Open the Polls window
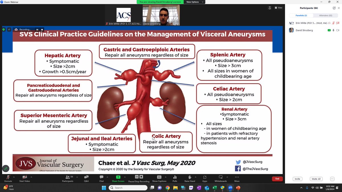Screen dimensions: 342x192 175,178
